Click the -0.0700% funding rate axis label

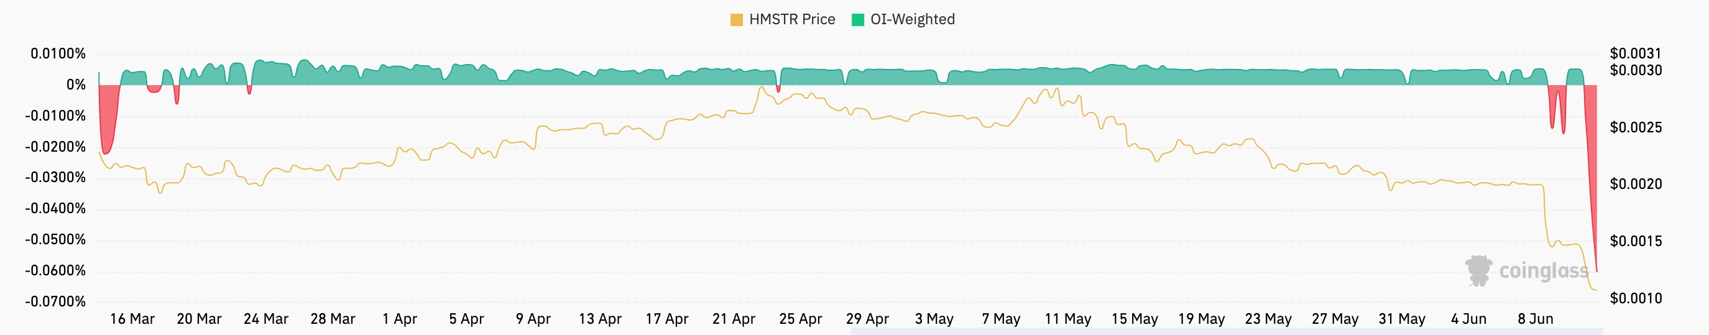pos(55,302)
